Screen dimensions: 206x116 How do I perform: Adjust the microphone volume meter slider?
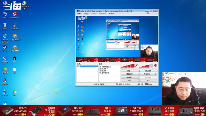(128, 66)
